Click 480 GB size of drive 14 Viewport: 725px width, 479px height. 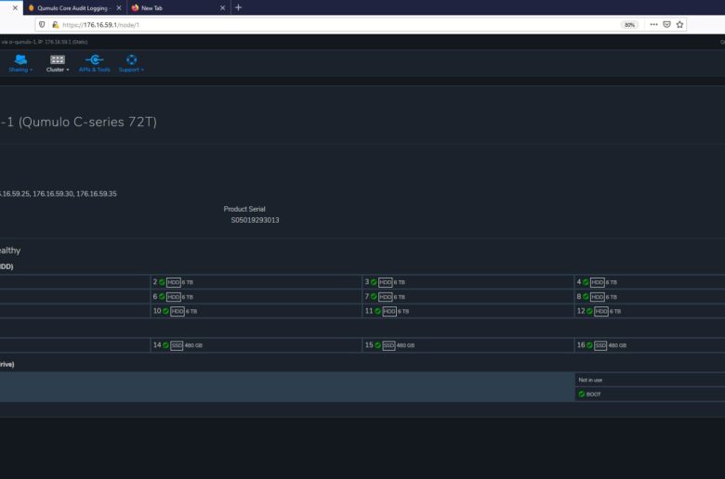point(193,345)
